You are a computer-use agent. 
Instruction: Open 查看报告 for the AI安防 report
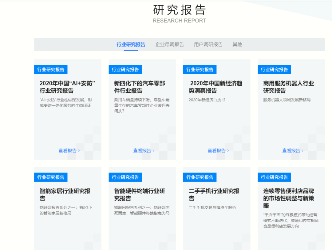[x=67, y=150]
